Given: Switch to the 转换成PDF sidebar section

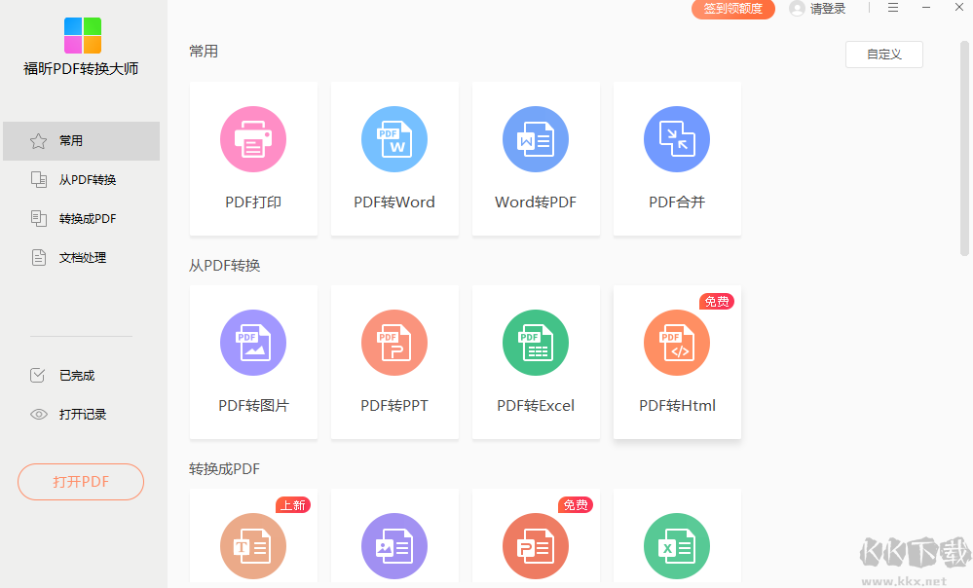Looking at the screenshot, I should [81, 218].
